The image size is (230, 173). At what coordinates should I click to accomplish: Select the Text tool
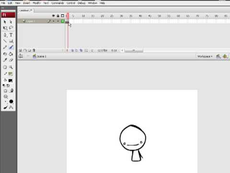click(11, 35)
